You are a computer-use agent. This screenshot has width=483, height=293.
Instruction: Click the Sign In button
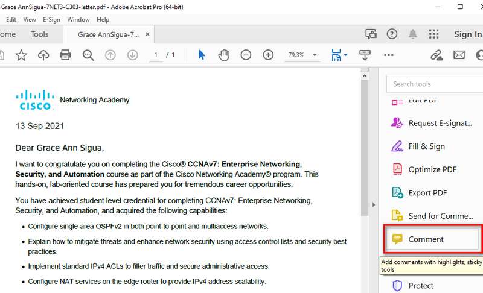(x=467, y=34)
